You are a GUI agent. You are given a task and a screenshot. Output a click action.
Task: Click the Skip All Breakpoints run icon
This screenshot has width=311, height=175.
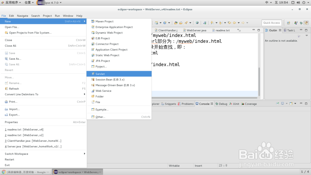(205, 23)
